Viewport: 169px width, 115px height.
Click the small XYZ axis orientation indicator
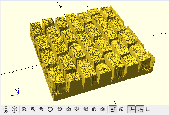click(16, 92)
